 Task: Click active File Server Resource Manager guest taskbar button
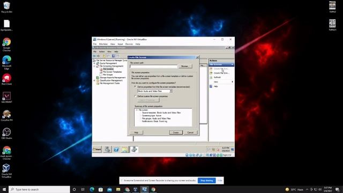click(134, 150)
